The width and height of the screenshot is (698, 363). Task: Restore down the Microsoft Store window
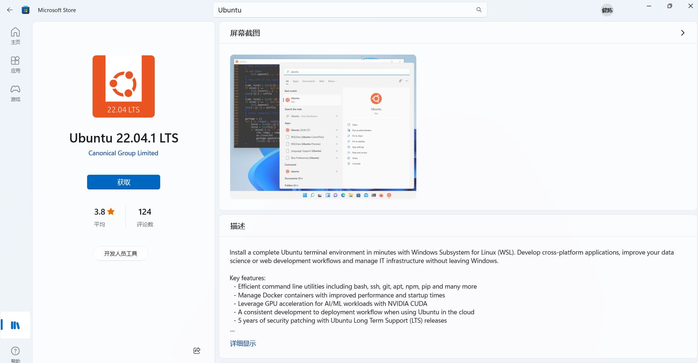click(x=670, y=6)
